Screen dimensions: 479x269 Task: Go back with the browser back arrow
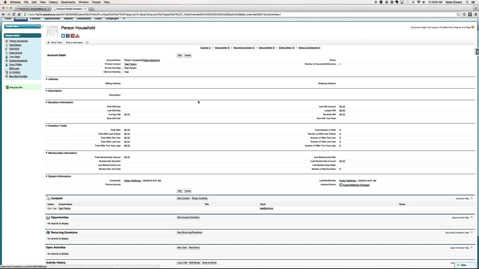[x=4, y=15]
